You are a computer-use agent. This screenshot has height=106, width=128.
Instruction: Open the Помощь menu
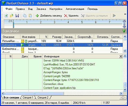click(x=93, y=9)
